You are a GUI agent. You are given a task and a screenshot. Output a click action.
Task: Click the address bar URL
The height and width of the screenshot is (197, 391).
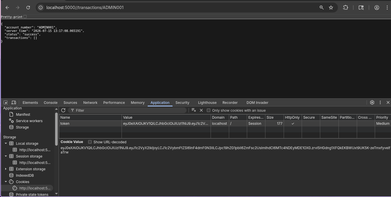(x=85, y=8)
